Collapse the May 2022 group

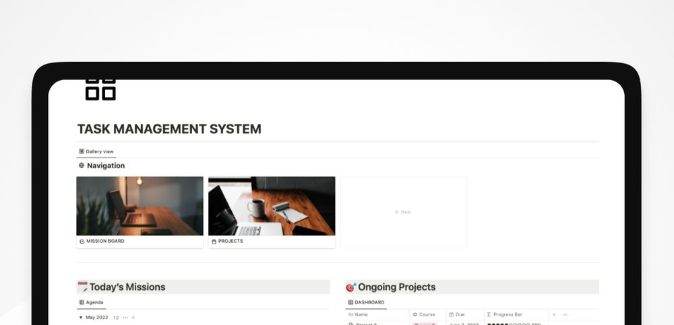pos(81,318)
